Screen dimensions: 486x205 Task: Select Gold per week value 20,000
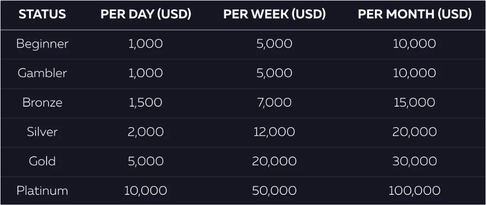275,161
